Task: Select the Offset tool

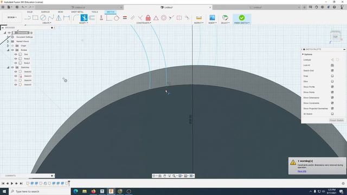Action: (92, 18)
